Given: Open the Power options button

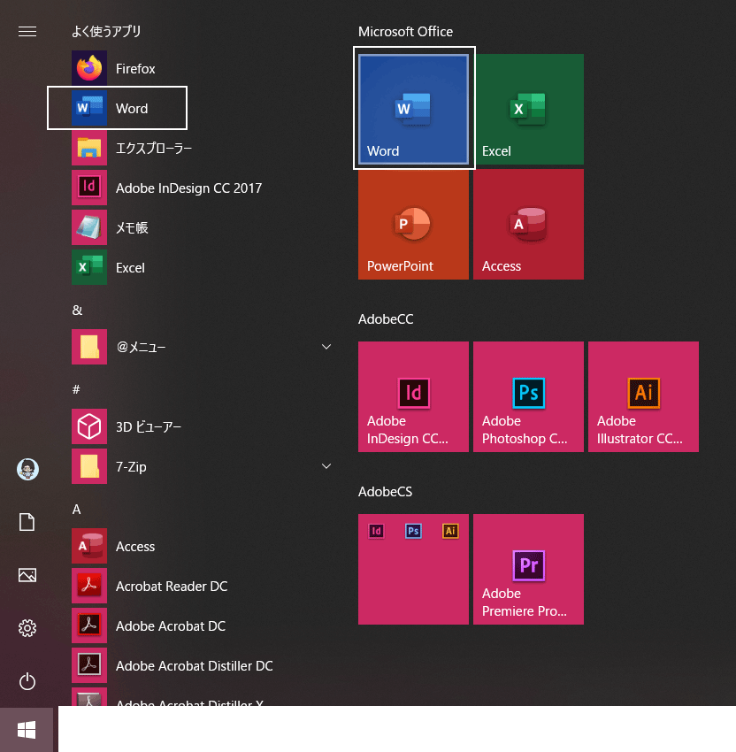Looking at the screenshot, I should coord(27,681).
